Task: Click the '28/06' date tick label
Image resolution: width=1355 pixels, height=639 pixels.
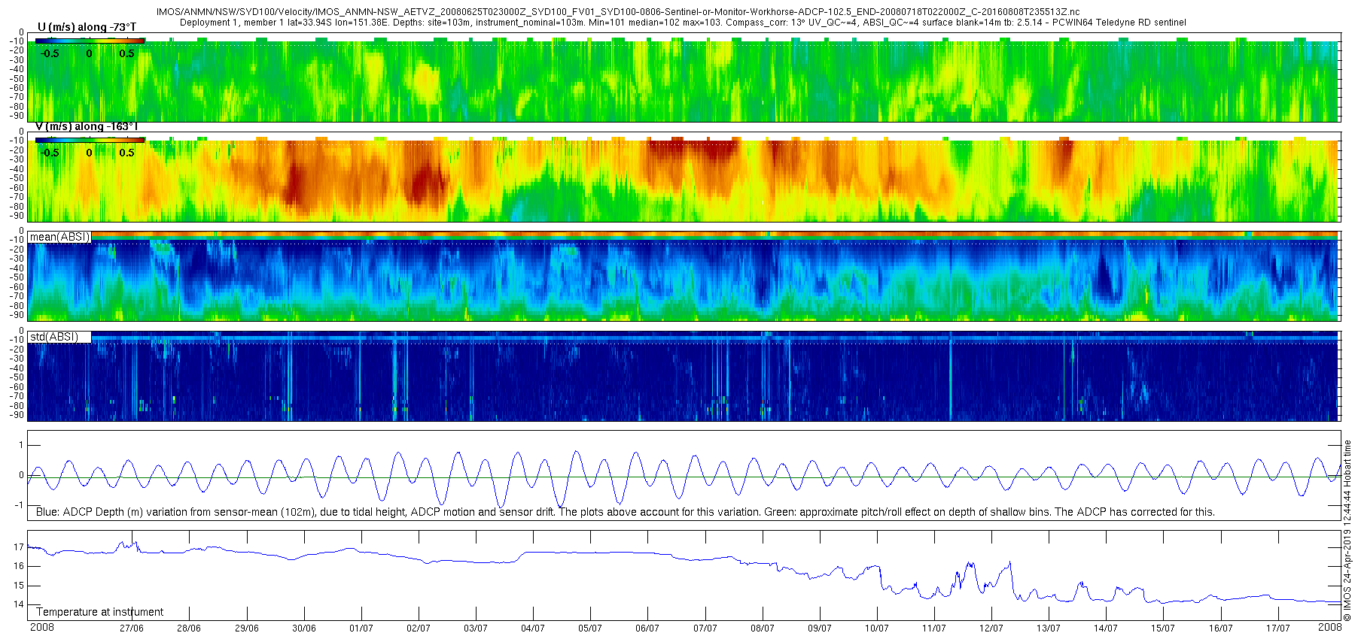Action: point(189,628)
